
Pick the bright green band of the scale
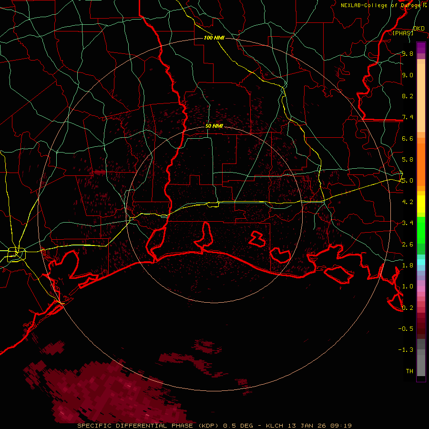(x=421, y=230)
